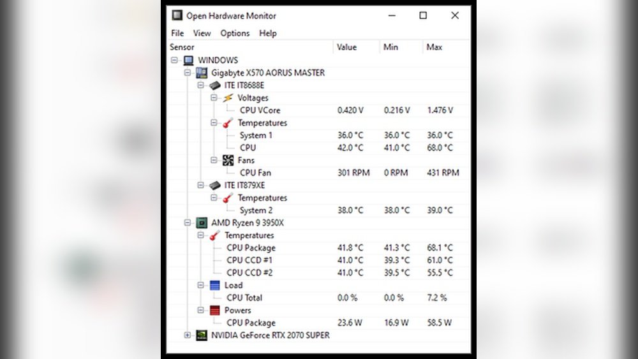Click the NVIDIA GeForce GPU icon
This screenshot has width=638, height=359.
201,335
